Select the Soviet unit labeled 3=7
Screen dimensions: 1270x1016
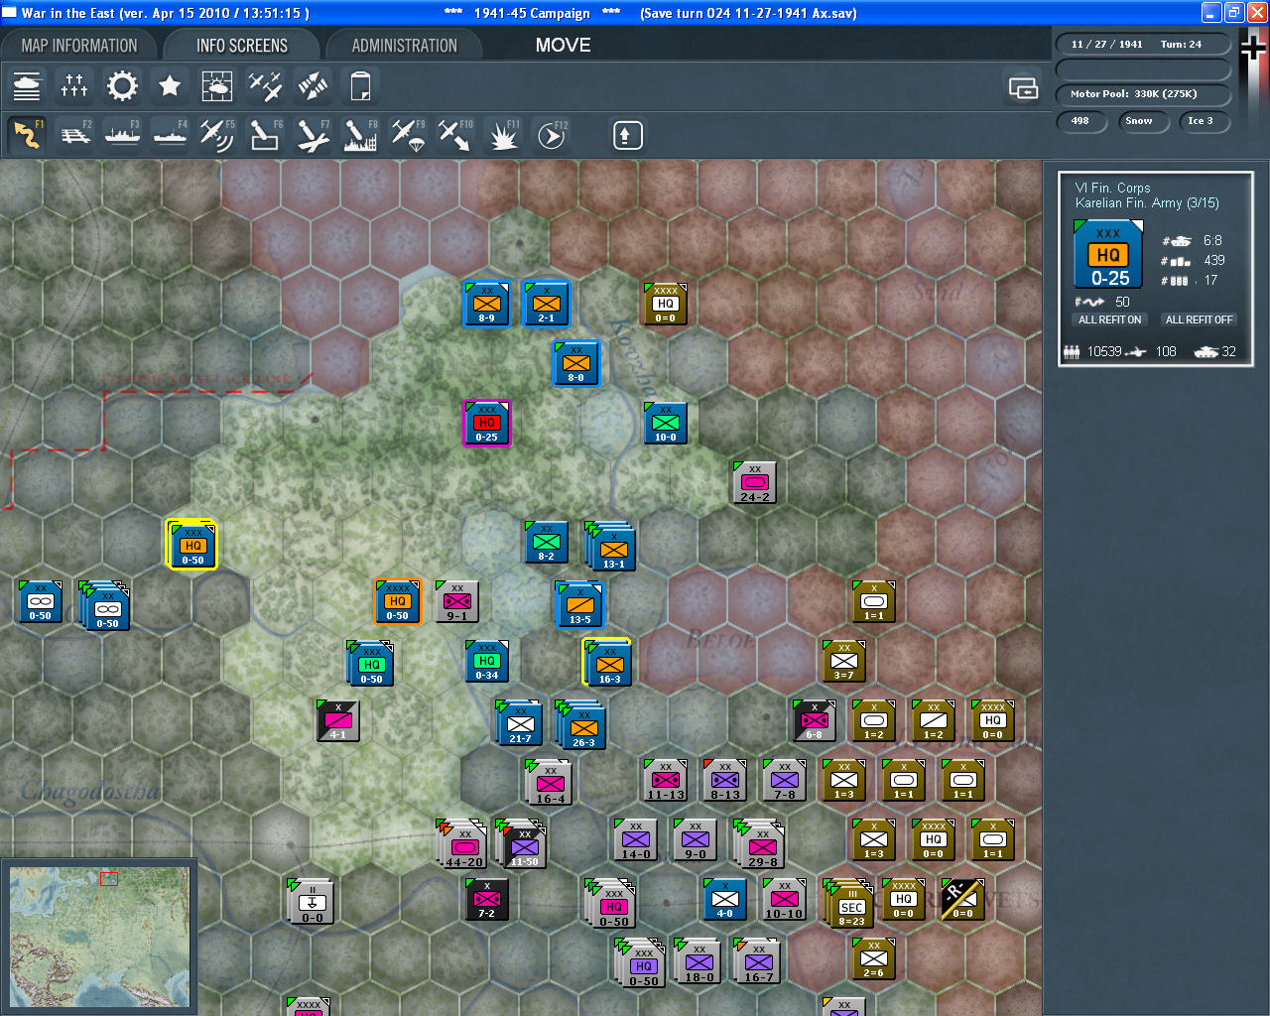tap(844, 661)
